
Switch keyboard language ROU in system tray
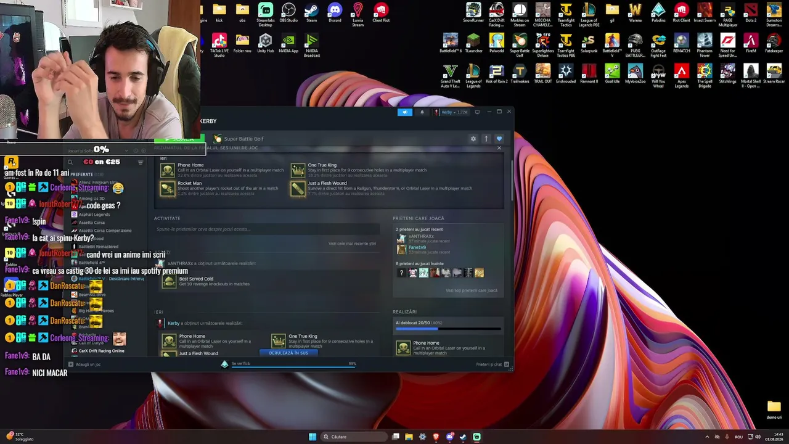click(738, 437)
